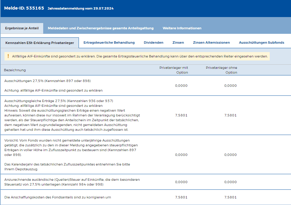Click the Melde-ID: 535165 heading

click(x=24, y=8)
